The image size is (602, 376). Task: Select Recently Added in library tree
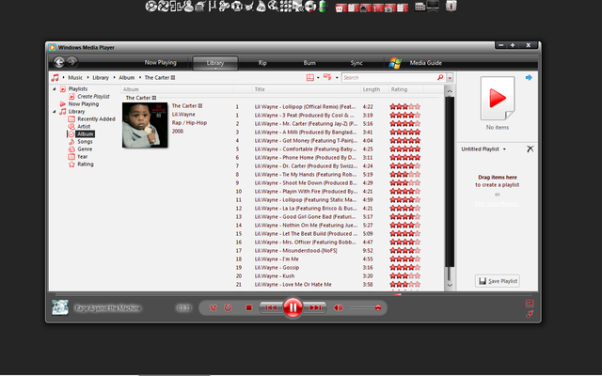point(96,119)
